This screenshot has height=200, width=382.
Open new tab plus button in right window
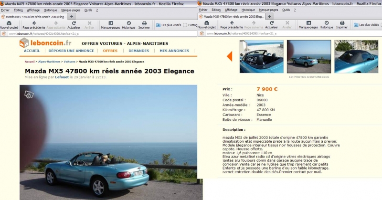click(x=269, y=16)
